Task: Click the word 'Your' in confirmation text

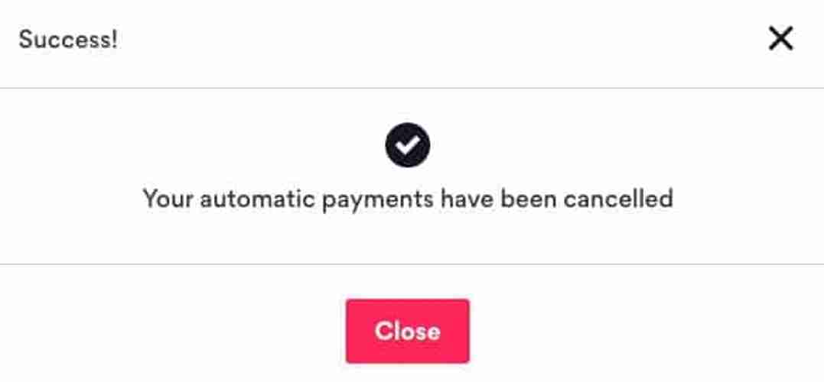Action: coord(168,199)
